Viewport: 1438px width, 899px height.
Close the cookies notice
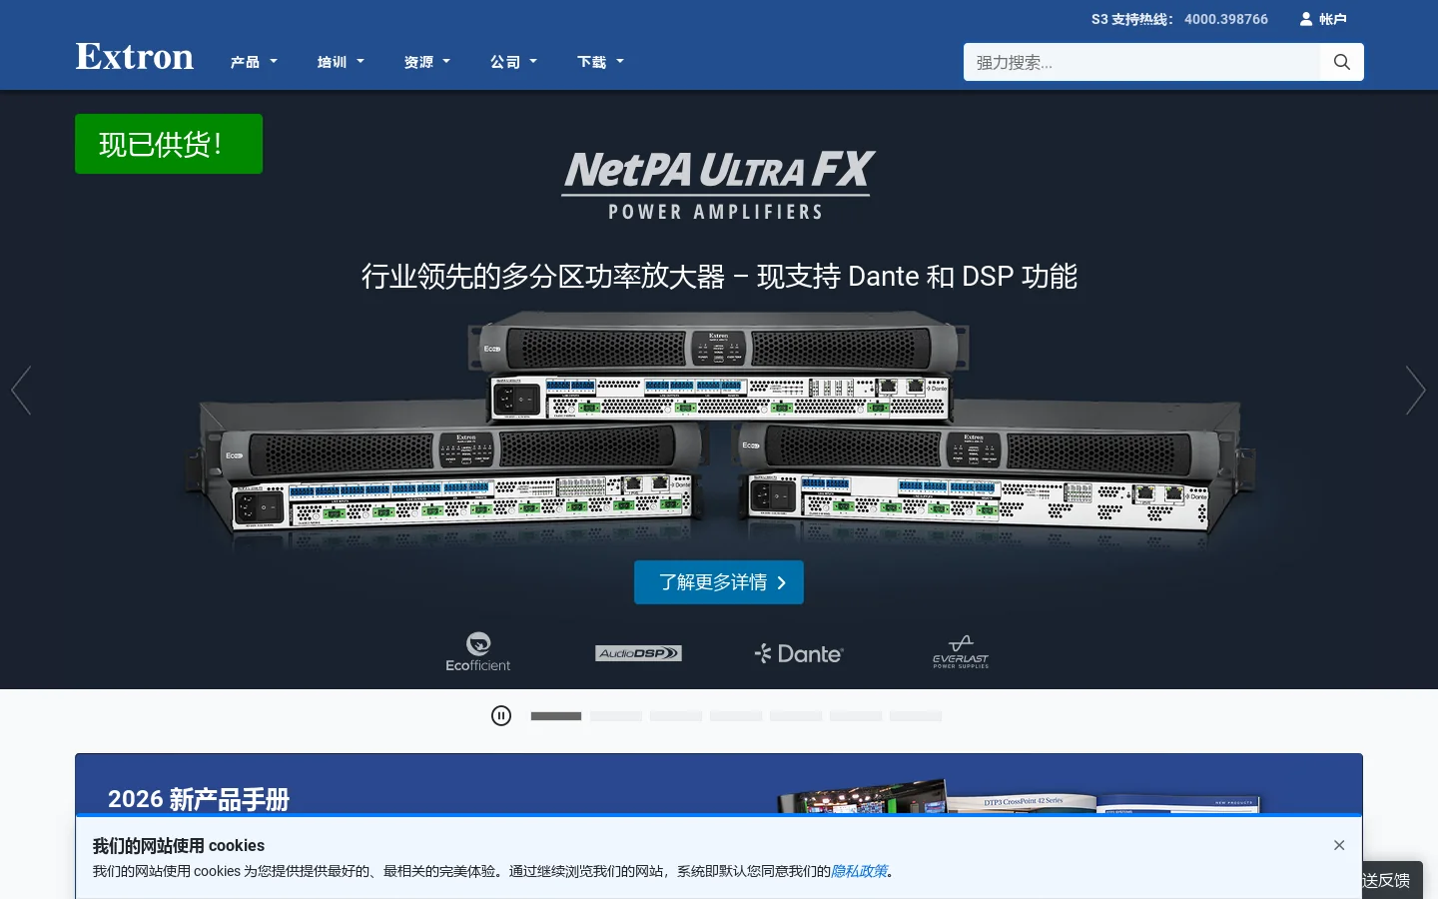pos(1339,845)
